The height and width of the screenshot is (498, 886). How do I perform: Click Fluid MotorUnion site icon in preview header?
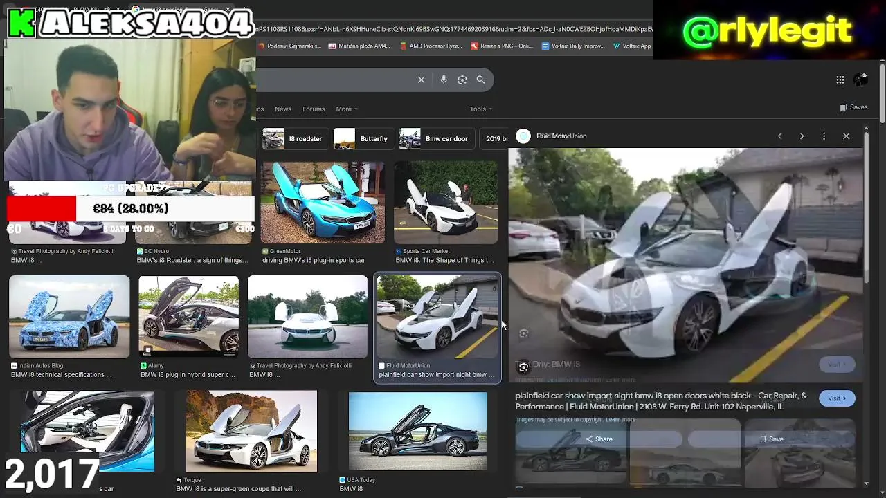523,136
